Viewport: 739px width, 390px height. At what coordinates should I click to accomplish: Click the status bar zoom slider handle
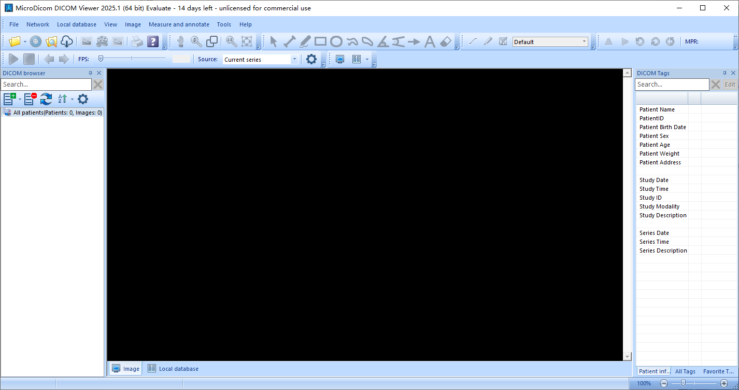(683, 383)
